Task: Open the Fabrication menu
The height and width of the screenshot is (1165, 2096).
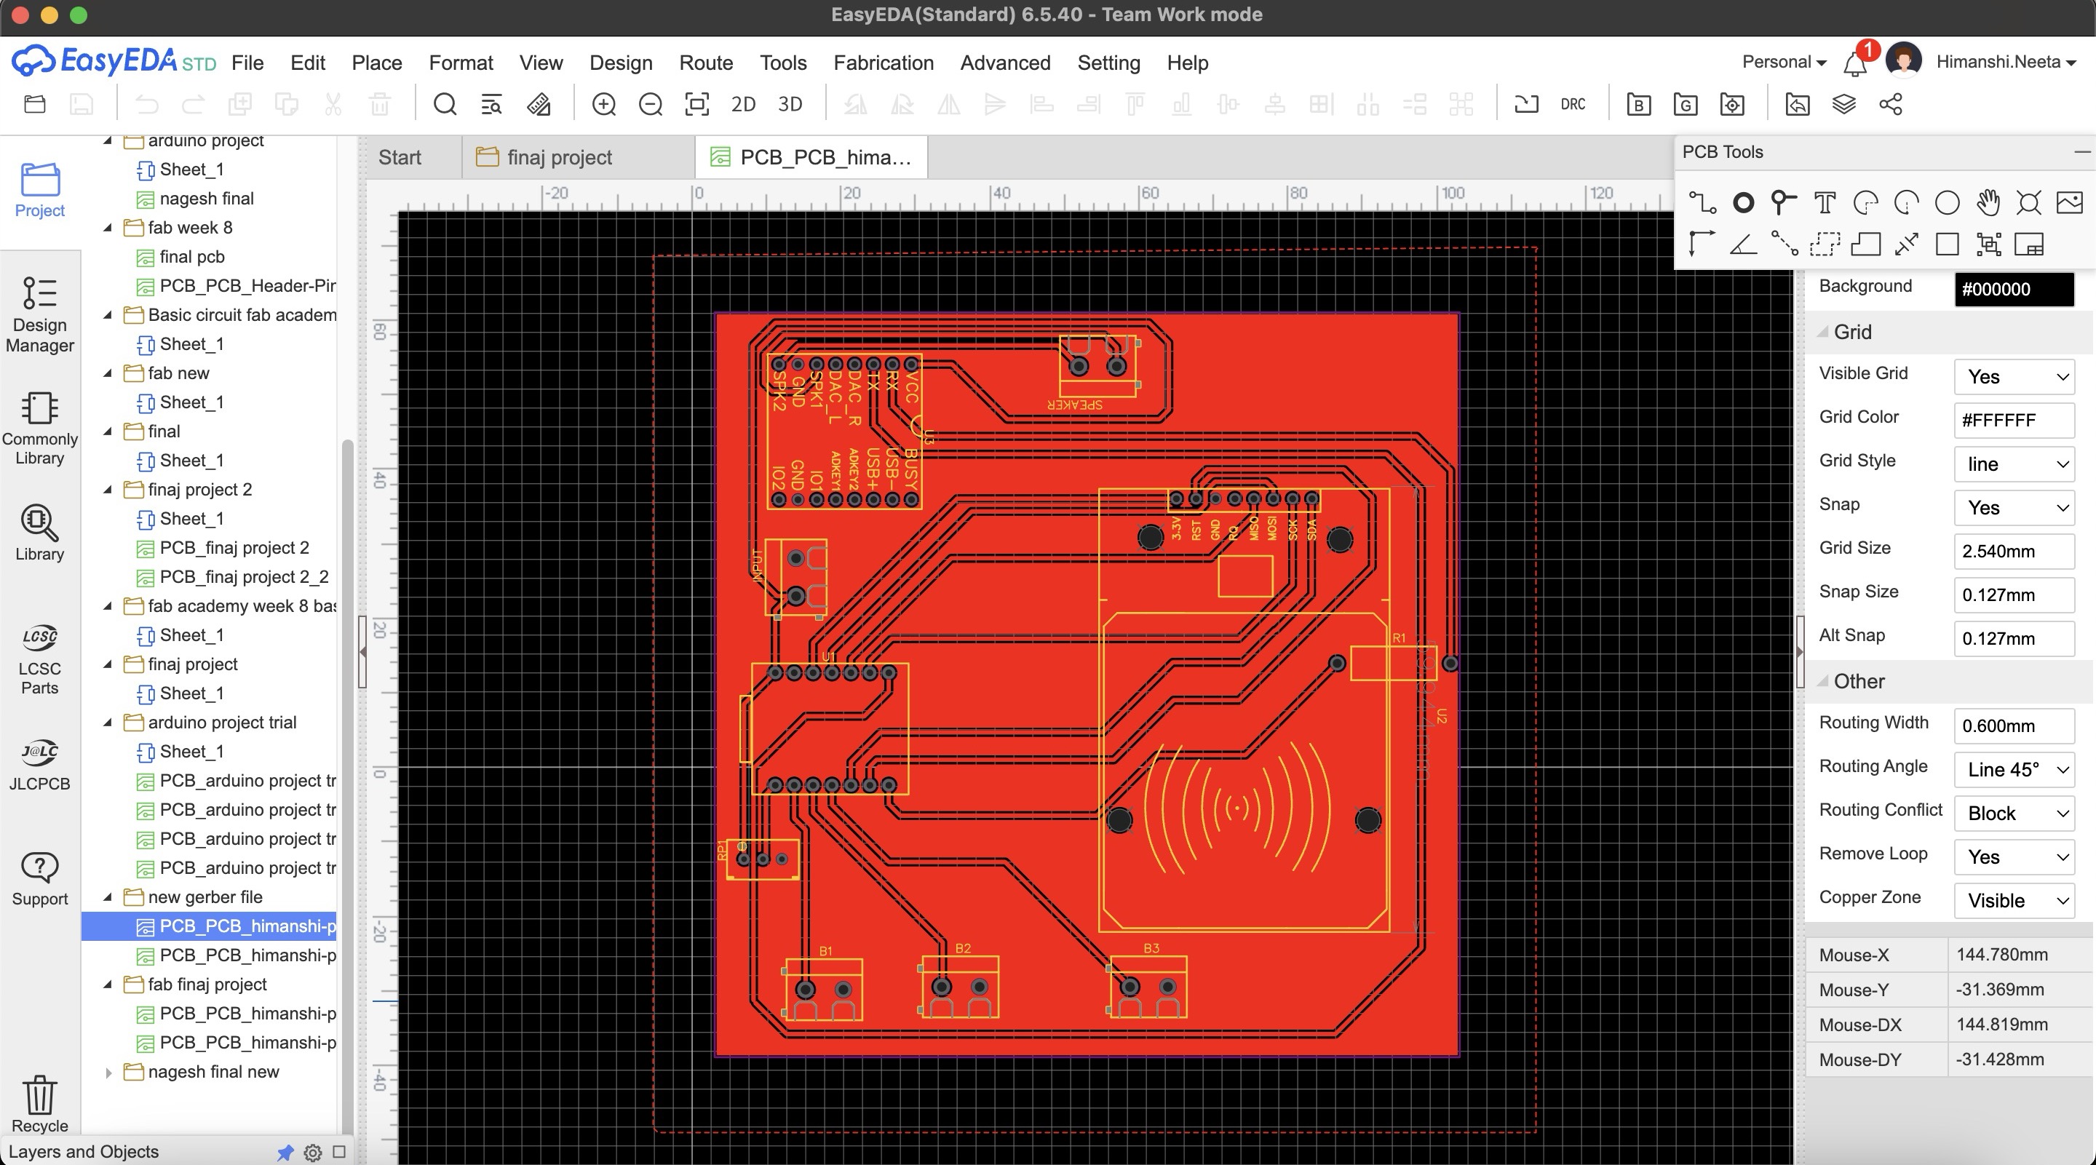Action: (x=883, y=63)
